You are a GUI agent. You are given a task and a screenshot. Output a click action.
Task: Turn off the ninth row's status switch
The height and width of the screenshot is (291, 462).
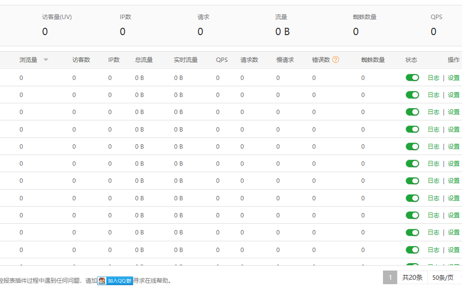tap(412, 215)
